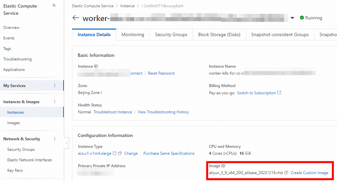Click the Change instance type link
This screenshot has height=181, width=337.
point(131,153)
